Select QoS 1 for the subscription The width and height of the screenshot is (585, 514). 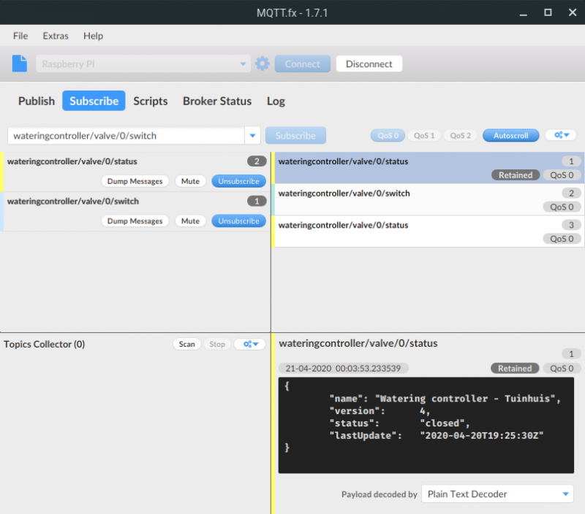pos(424,135)
